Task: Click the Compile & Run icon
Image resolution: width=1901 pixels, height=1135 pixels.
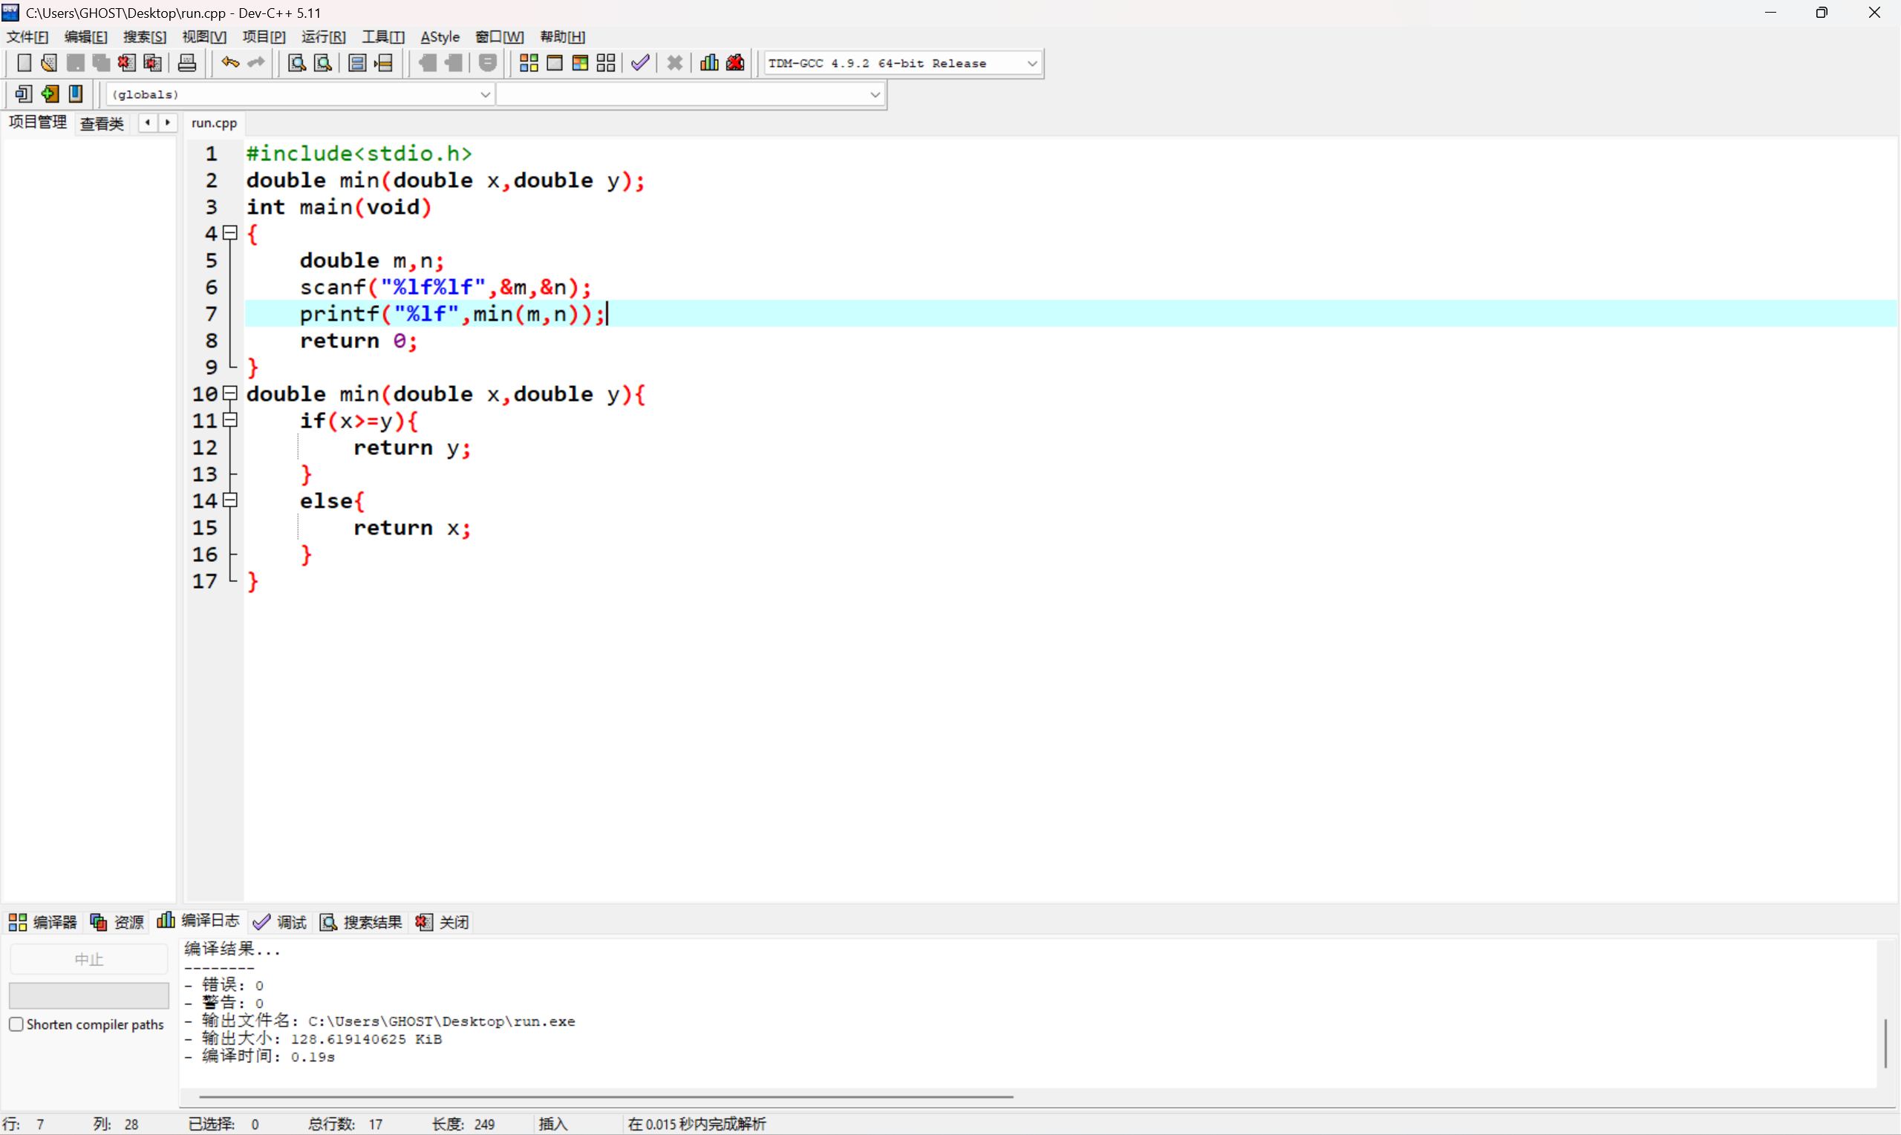Action: (580, 64)
